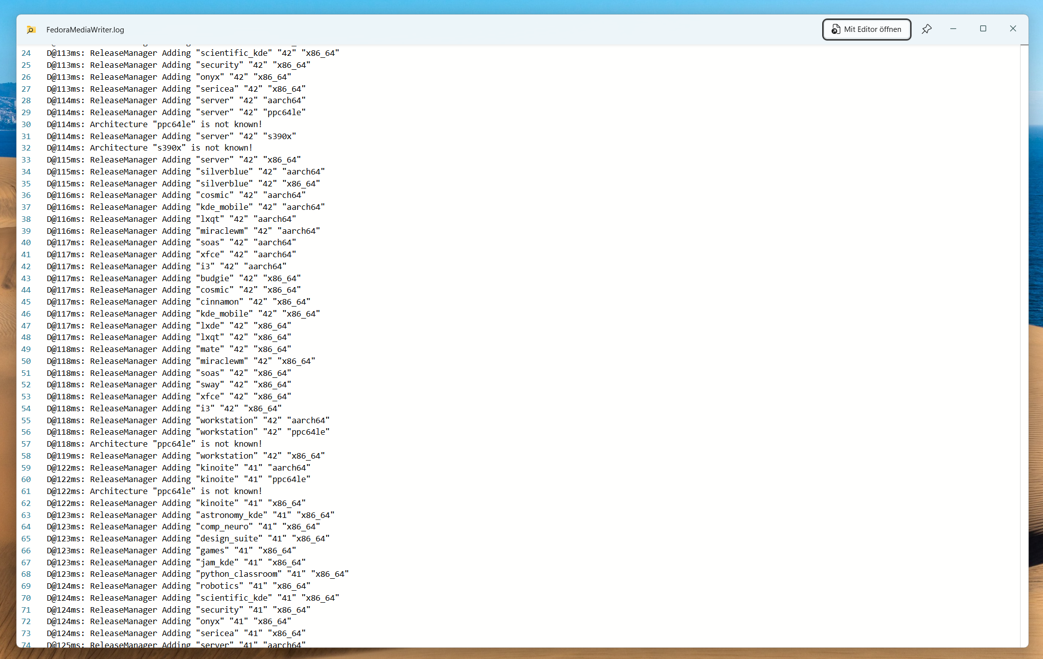Click line 48 adding "lxqt" "42" "x86_64"
The width and height of the screenshot is (1043, 659).
pyautogui.click(x=169, y=337)
